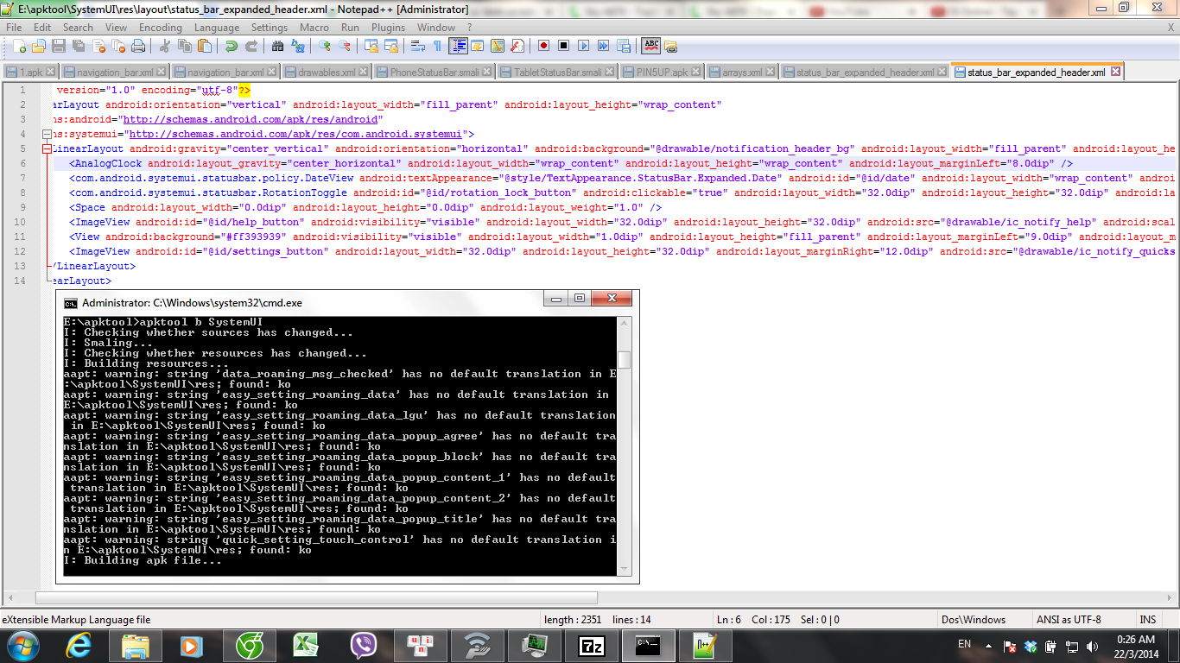Click the cmd window vertical scrollbar thumb

(624, 360)
